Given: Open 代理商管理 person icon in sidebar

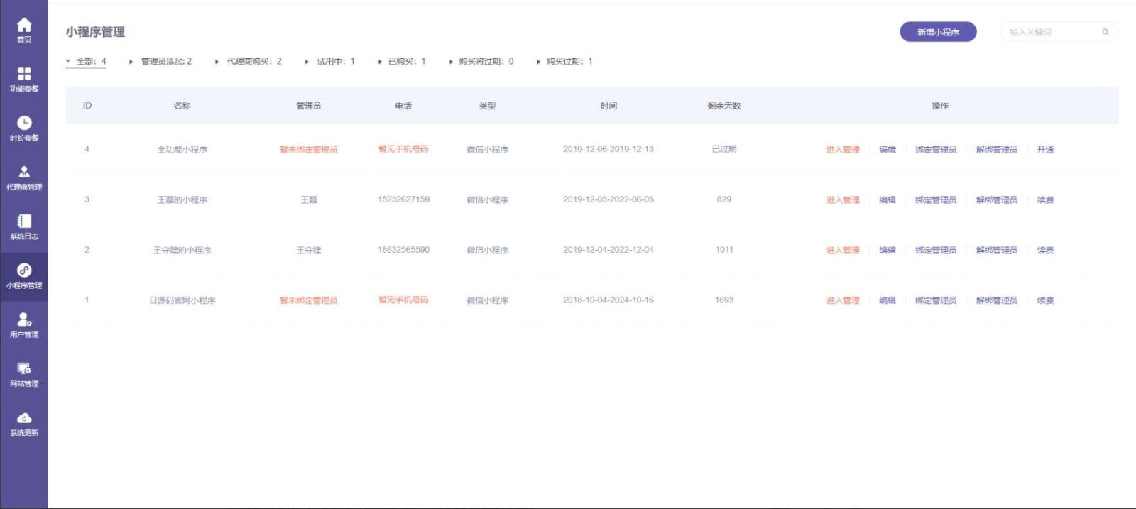Looking at the screenshot, I should (24, 173).
